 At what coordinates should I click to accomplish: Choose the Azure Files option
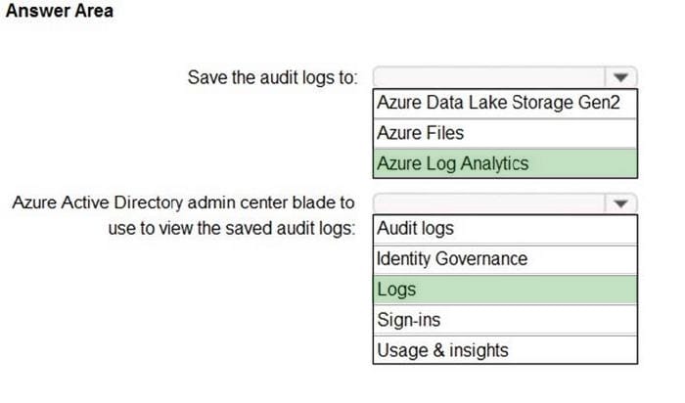tap(505, 133)
